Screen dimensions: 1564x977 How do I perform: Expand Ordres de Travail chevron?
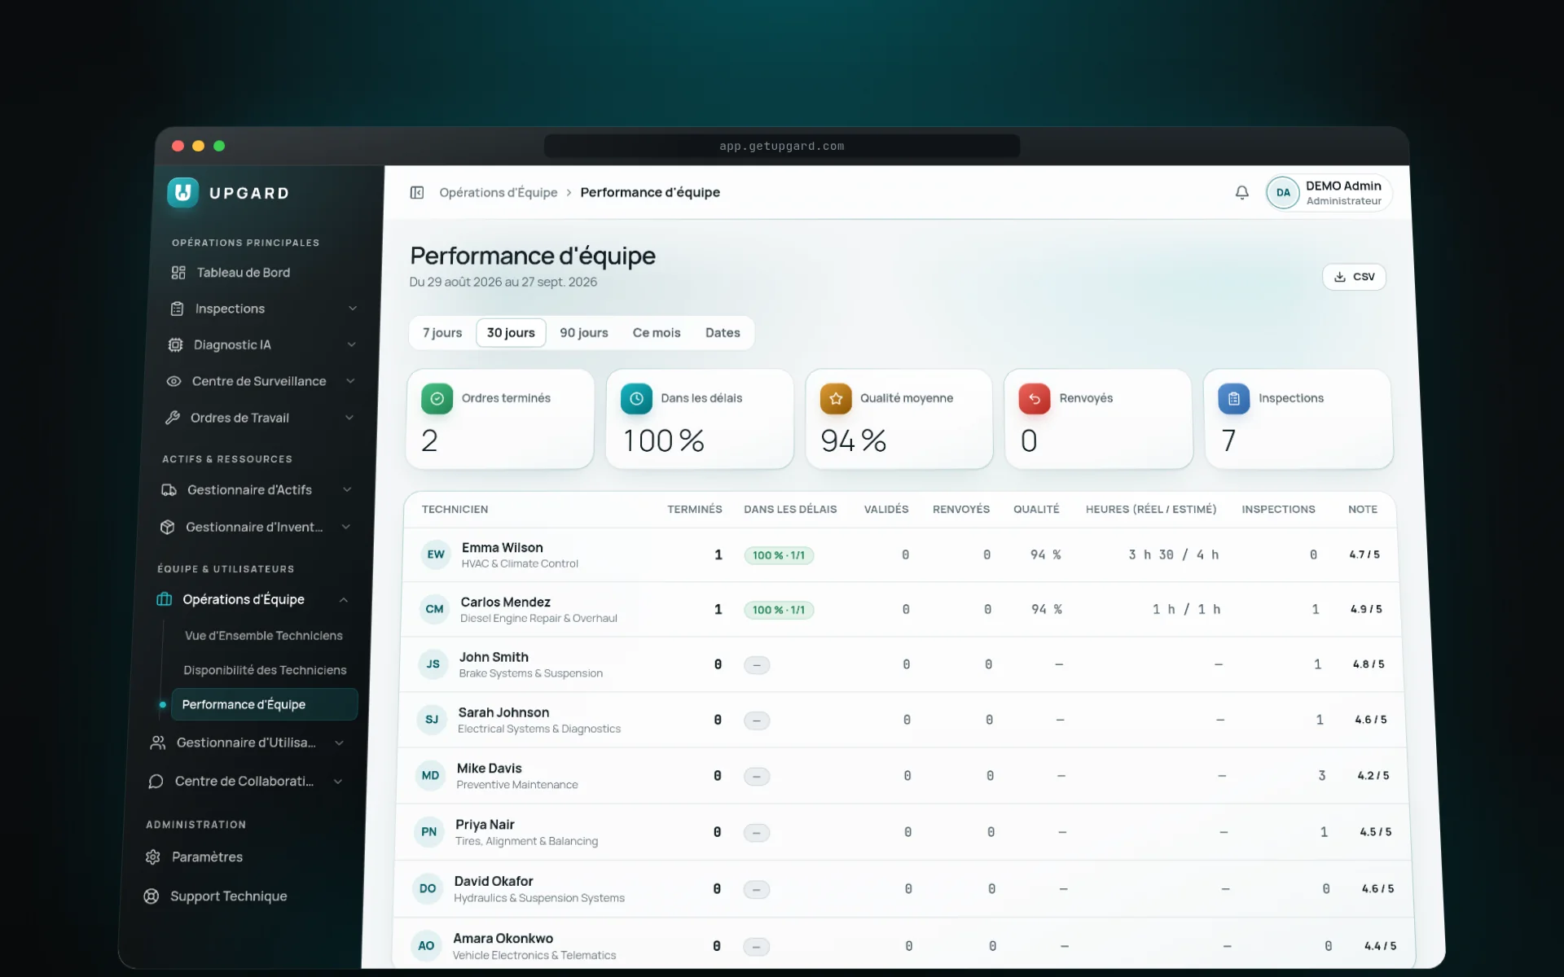click(349, 418)
